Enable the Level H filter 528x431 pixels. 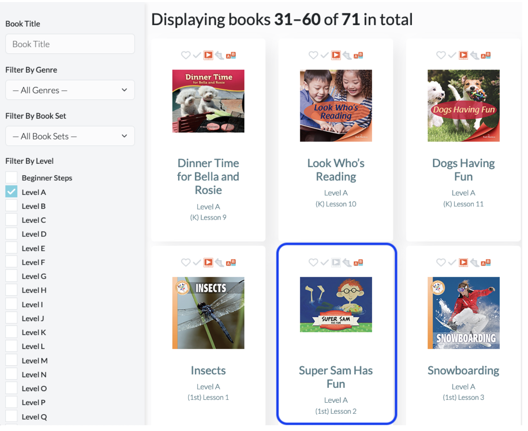point(11,290)
